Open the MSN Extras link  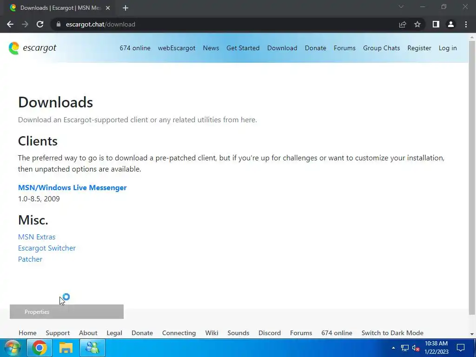(37, 237)
